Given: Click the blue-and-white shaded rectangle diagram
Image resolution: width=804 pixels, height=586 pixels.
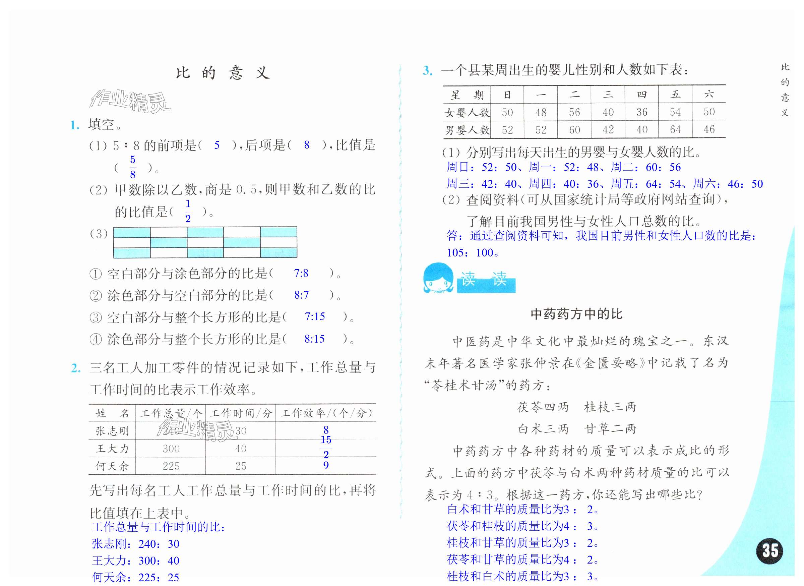Looking at the screenshot, I should tap(205, 242).
